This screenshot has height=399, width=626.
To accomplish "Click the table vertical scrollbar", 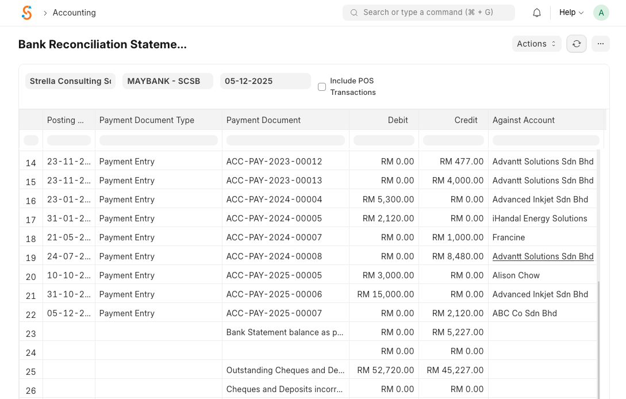I will point(598,339).
